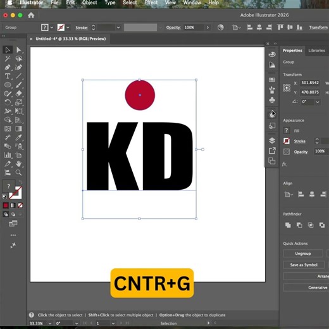Select the Column Graph tool
This screenshot has height=329, width=329.
[8, 155]
